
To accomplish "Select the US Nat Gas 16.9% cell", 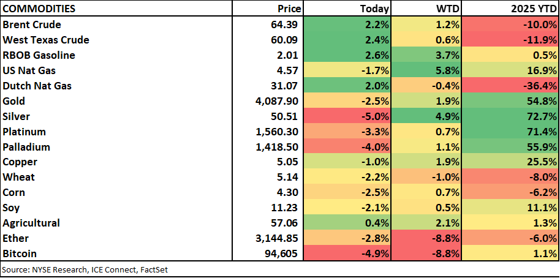I will pyautogui.click(x=511, y=70).
